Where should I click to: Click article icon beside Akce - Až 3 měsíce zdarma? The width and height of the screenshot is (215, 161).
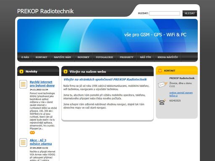(23, 143)
